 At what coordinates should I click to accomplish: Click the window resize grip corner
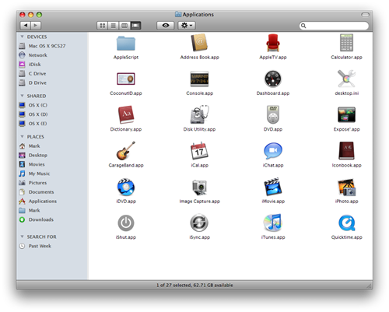(369, 286)
